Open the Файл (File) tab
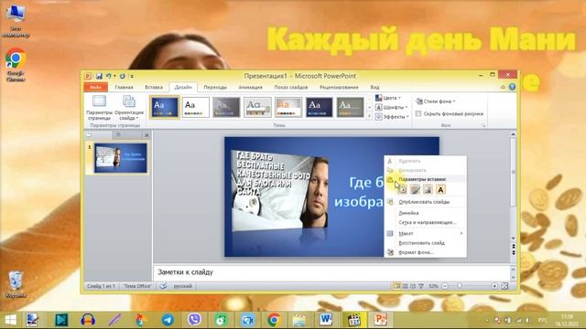The width and height of the screenshot is (586, 329). 95,88
